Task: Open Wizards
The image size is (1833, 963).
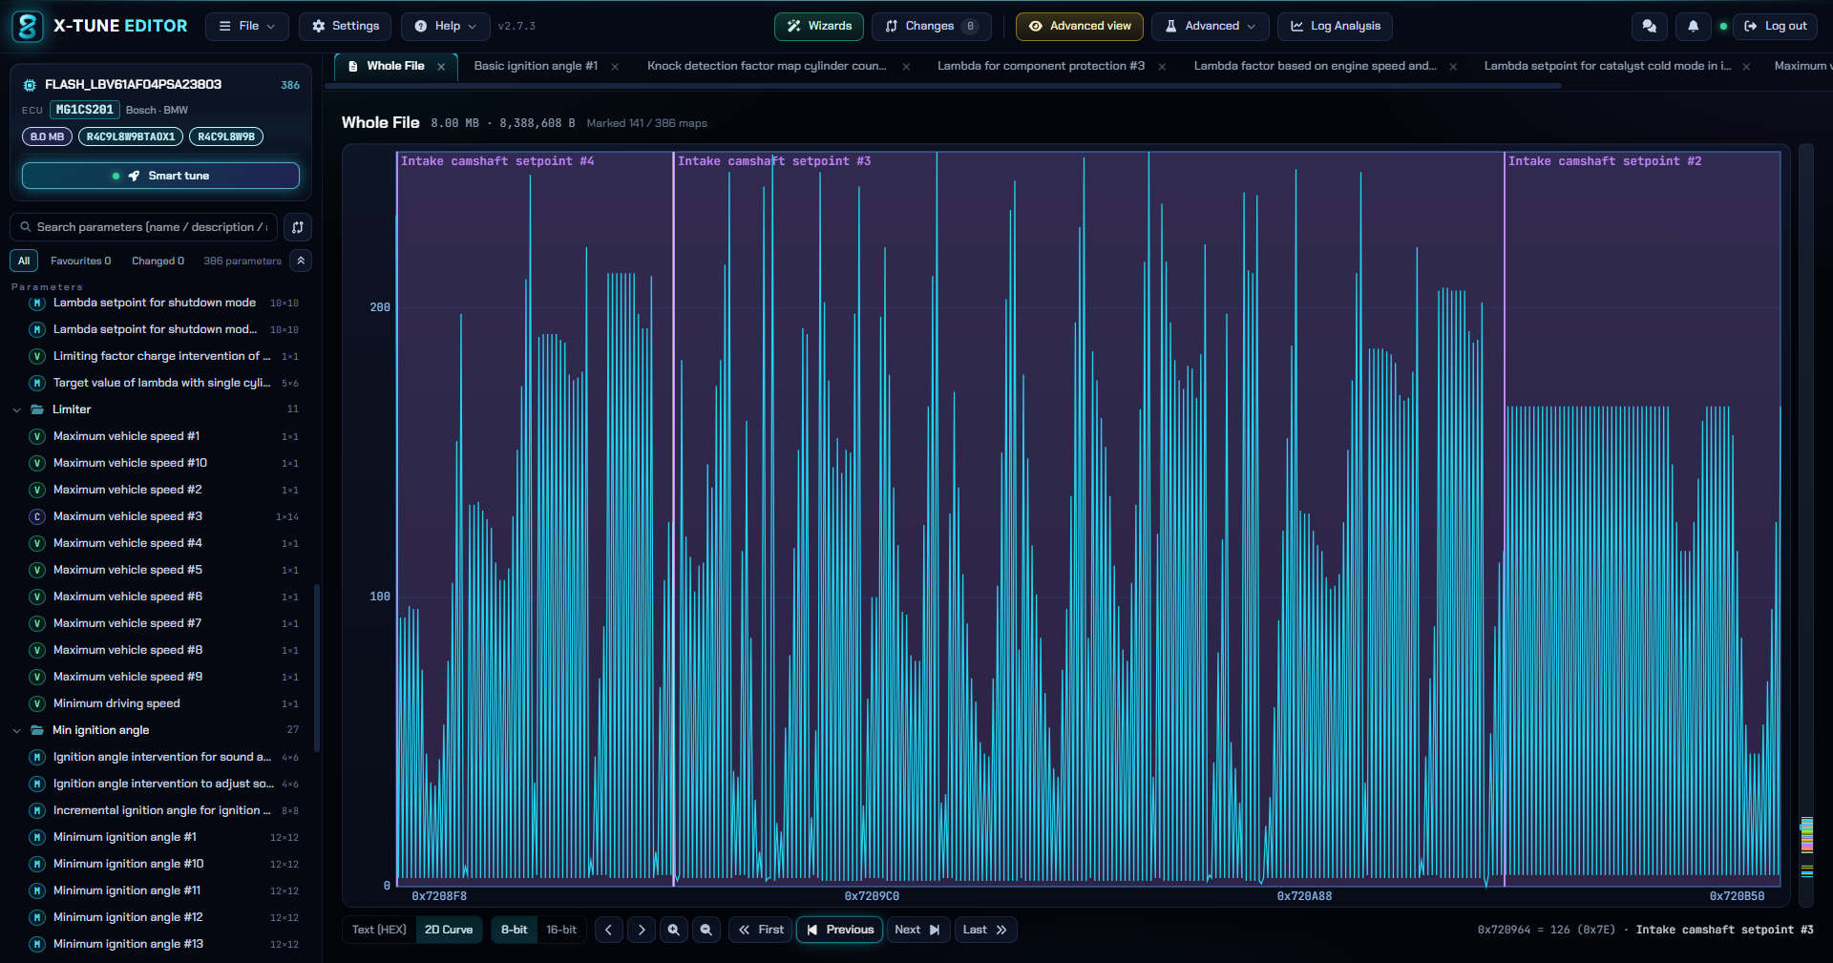Action: (x=819, y=26)
